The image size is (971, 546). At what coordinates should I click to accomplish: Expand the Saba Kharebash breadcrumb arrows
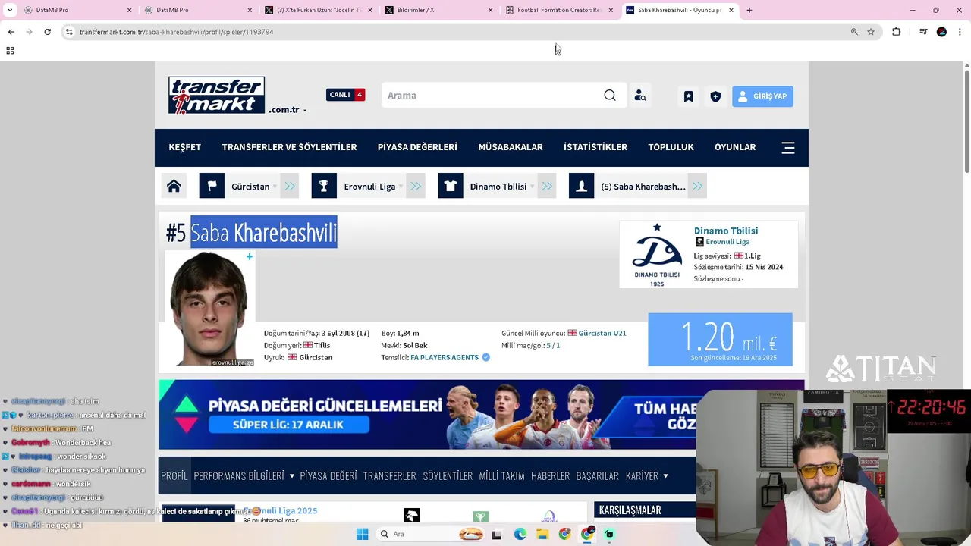pyautogui.click(x=698, y=187)
